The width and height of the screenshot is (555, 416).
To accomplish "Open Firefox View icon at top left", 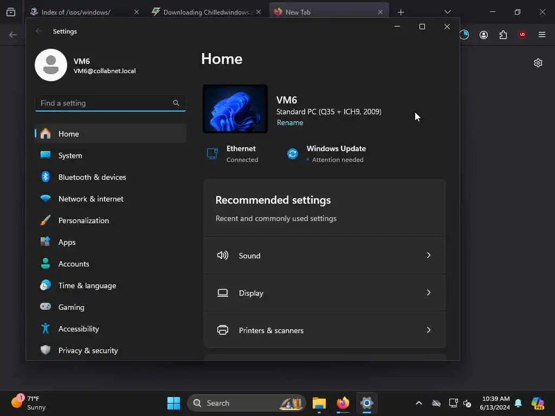I will click(x=11, y=12).
